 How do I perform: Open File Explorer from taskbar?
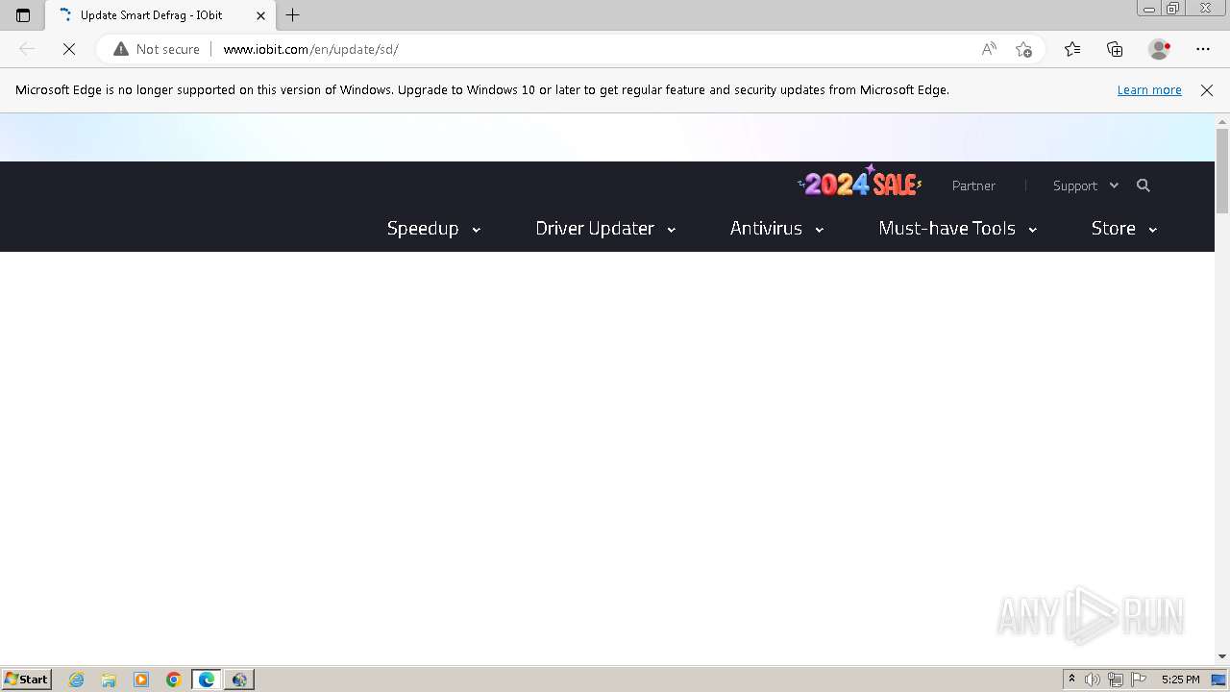click(109, 680)
